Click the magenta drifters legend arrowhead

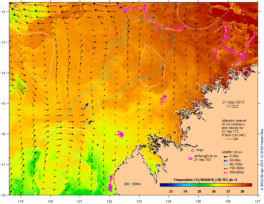[x=190, y=158]
